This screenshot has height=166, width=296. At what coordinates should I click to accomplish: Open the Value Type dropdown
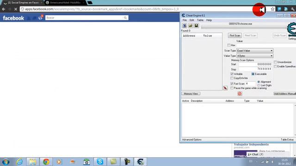[x=255, y=56]
